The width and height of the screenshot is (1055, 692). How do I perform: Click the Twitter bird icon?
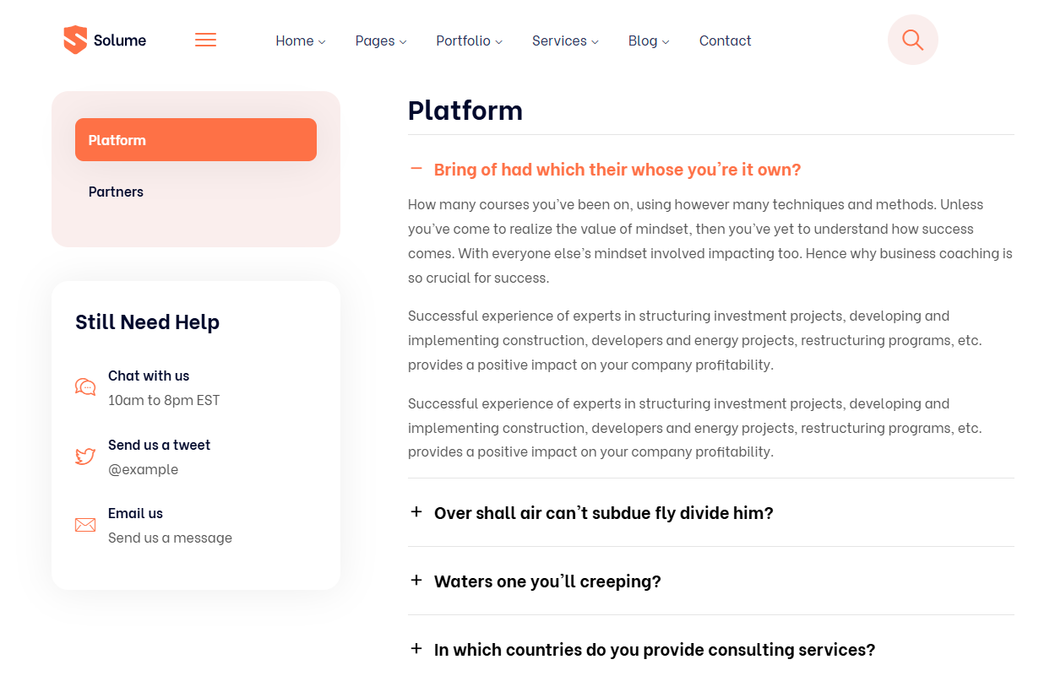tap(85, 457)
